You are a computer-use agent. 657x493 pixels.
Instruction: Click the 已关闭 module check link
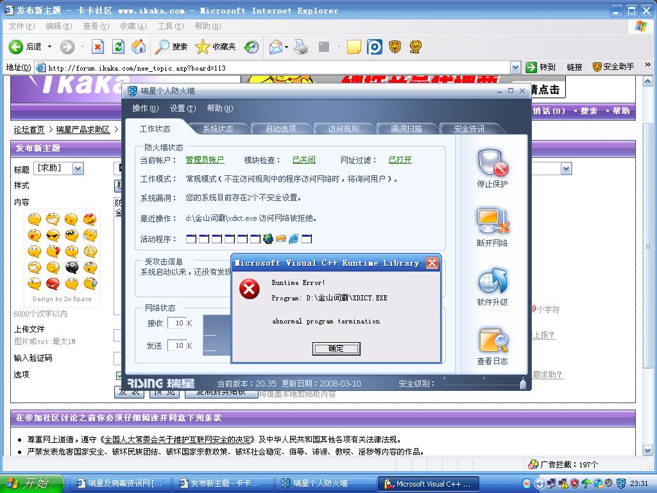coord(303,160)
